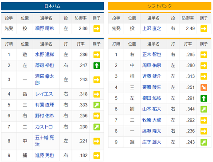
Task: Open player page for 上沢 直之
Action: coord(152,28)
